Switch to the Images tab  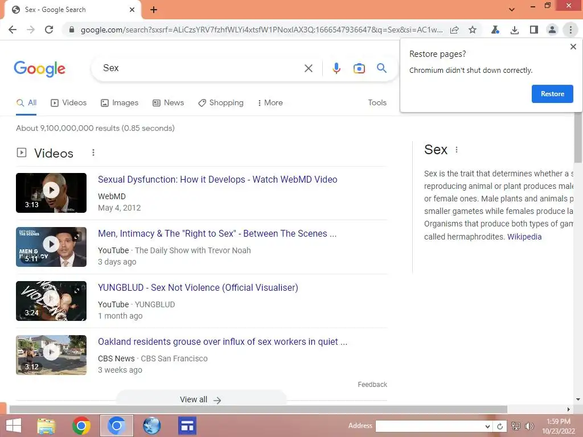pyautogui.click(x=120, y=103)
